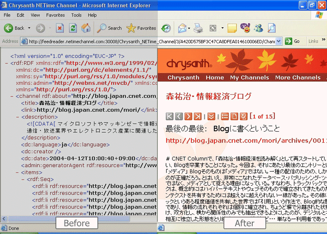Click the orange crossed-page icon
The width and height of the screenshot is (327, 234).
(243, 116)
